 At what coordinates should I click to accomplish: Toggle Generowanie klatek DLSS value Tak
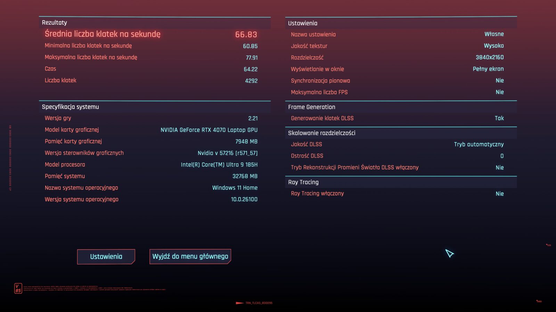tap(499, 118)
